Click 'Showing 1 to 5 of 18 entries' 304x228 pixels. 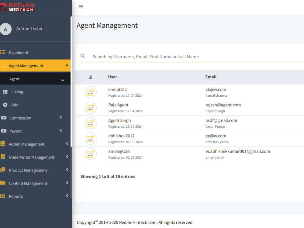pyautogui.click(x=108, y=176)
